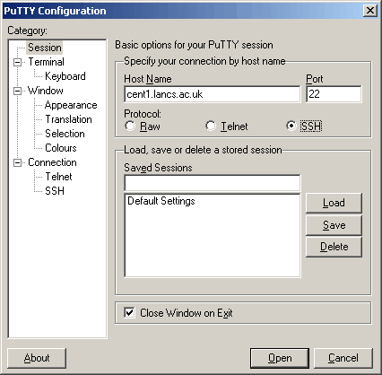Go to the Colours category

pyautogui.click(x=61, y=148)
